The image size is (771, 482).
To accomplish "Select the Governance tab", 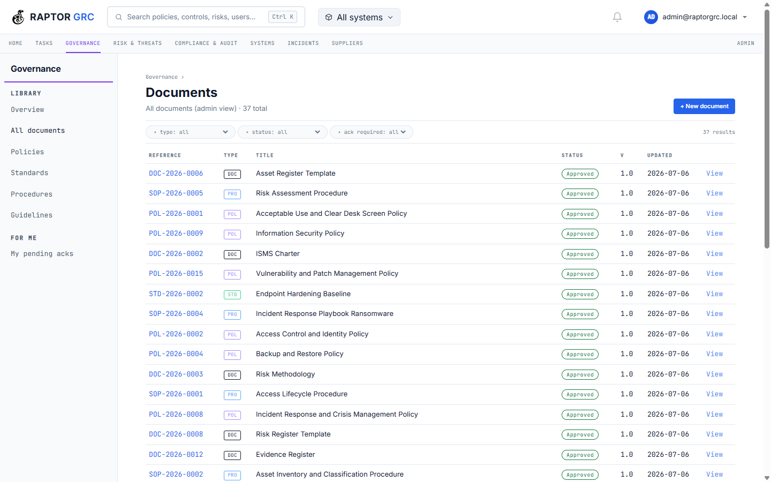I will (83, 43).
